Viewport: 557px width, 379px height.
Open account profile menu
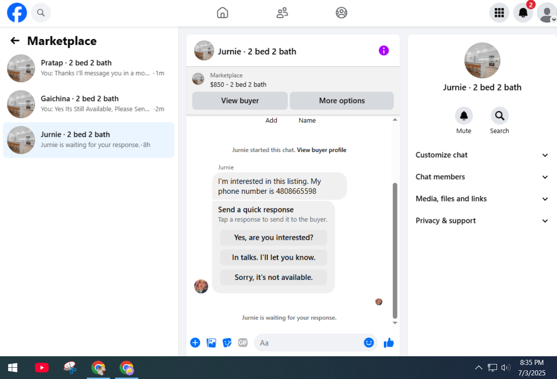[x=547, y=13]
